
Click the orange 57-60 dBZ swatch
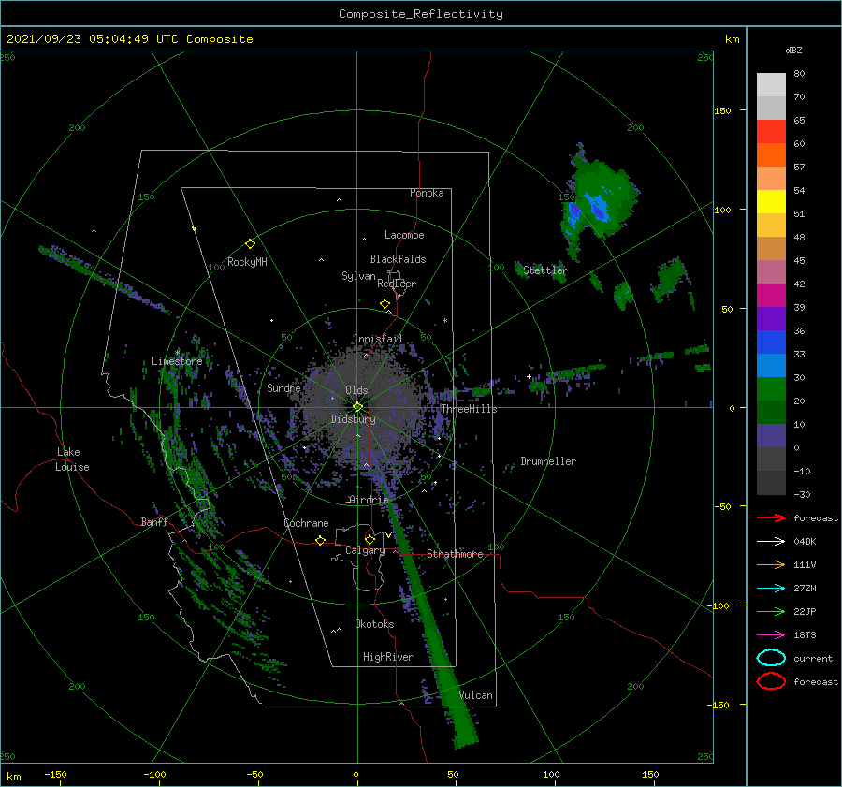point(771,155)
